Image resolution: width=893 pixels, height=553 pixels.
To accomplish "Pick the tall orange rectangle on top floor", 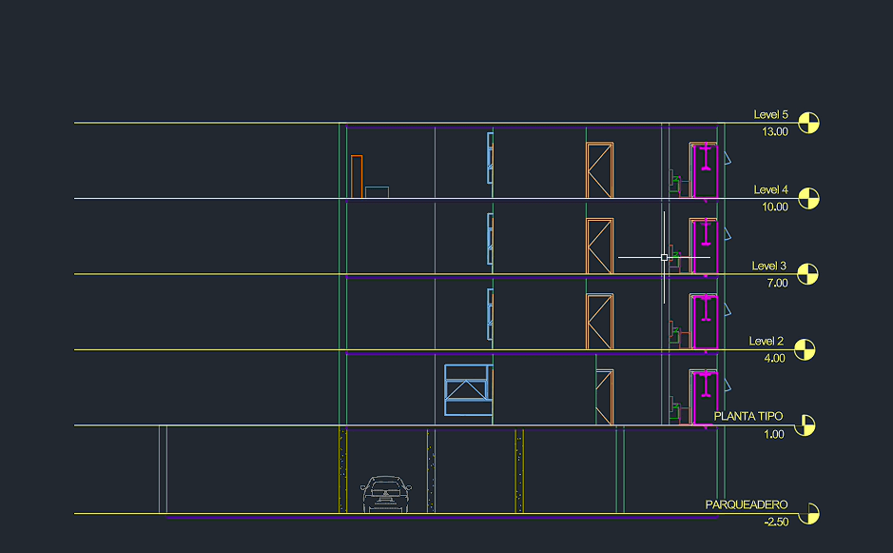I will tap(357, 176).
